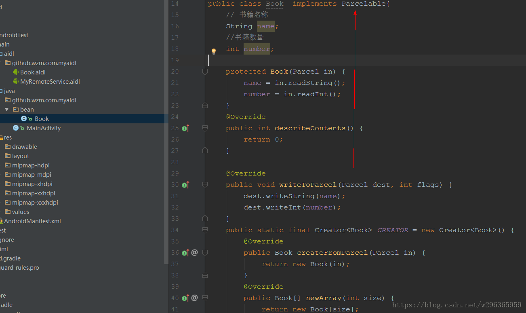Click the @ annotation gutter icon on line 40
This screenshot has width=526, height=313.
(194, 298)
